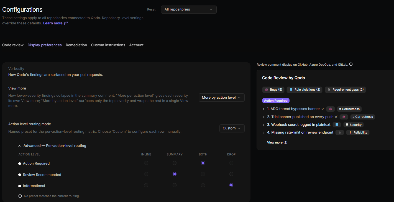Click the X mark after Trial banner published

336,117
